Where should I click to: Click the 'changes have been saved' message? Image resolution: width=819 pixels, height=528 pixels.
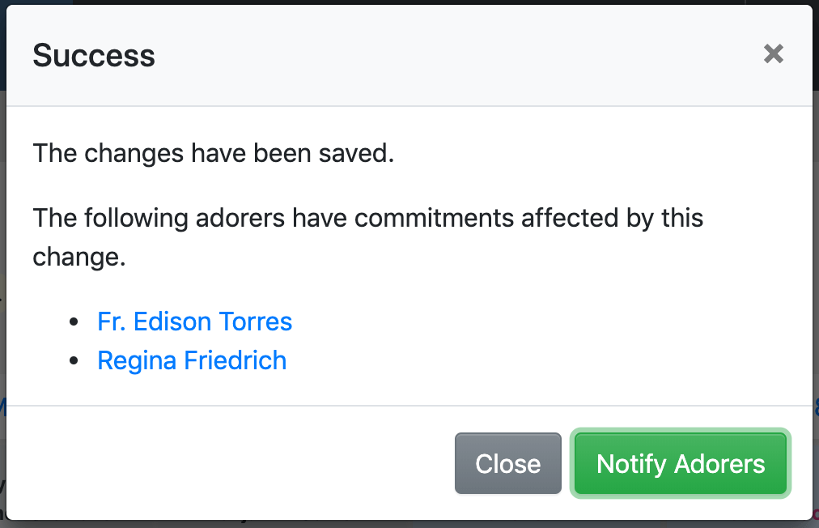(x=214, y=153)
